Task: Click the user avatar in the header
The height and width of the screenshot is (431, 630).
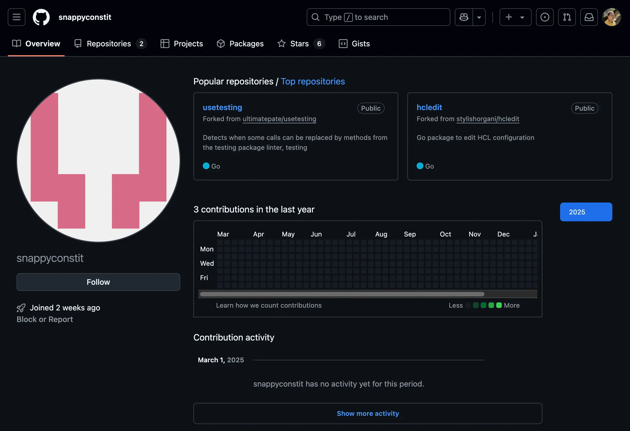Action: [x=611, y=17]
